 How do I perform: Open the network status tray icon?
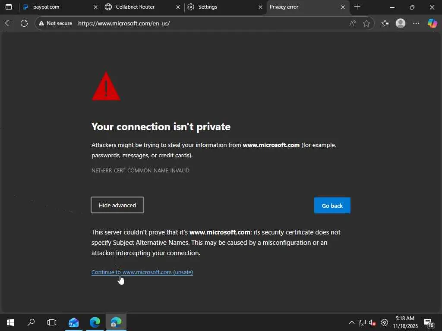click(x=362, y=322)
